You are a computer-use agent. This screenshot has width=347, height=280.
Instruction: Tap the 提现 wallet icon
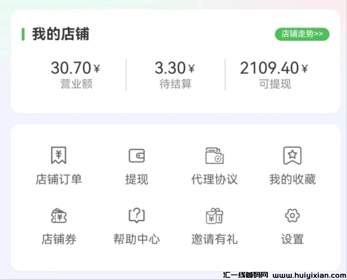[136, 156]
